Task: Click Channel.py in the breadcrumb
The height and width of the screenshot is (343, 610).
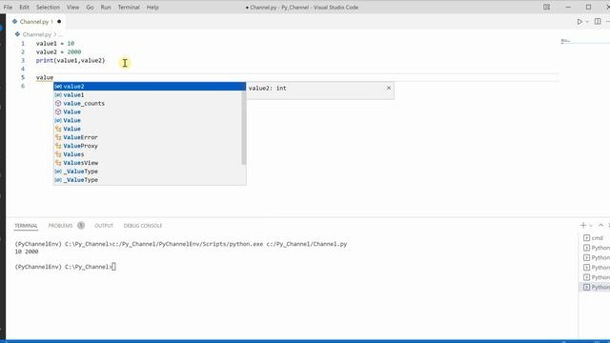Action: 36,34
